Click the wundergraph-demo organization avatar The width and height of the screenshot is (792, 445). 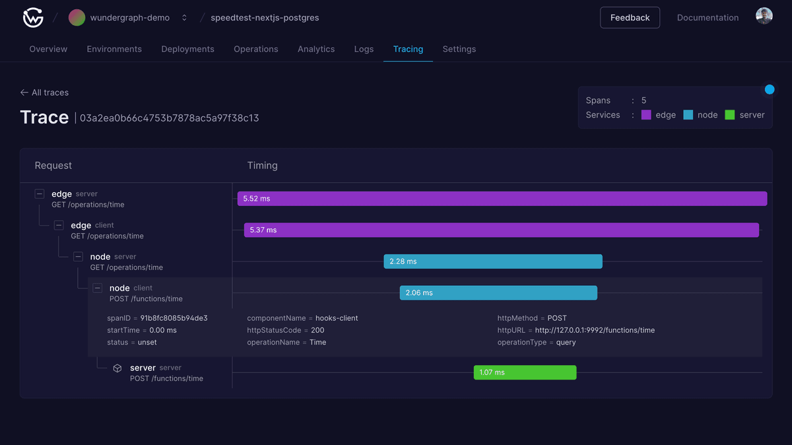click(x=77, y=18)
